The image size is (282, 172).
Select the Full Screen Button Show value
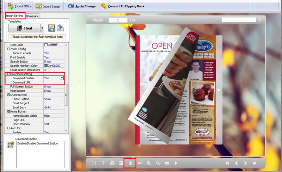(48, 87)
